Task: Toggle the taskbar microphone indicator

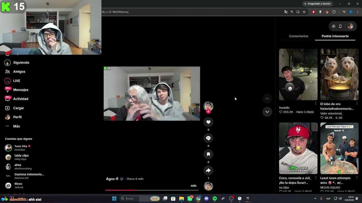Action: click(x=321, y=198)
